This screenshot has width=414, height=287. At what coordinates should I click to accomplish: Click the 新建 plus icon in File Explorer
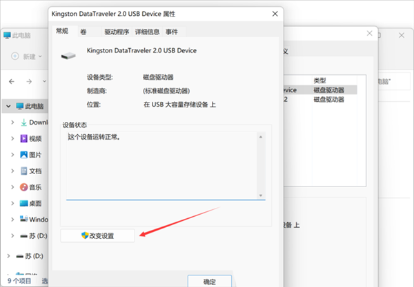pos(14,56)
